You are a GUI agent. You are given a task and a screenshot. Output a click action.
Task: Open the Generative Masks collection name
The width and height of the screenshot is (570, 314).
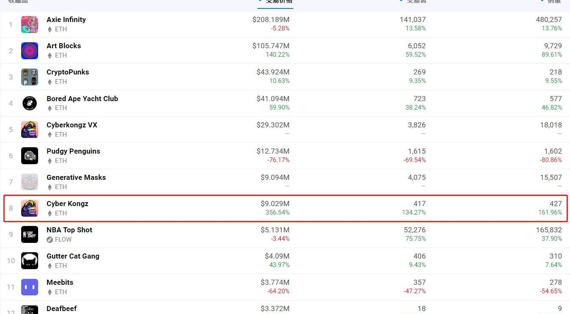[x=76, y=177]
